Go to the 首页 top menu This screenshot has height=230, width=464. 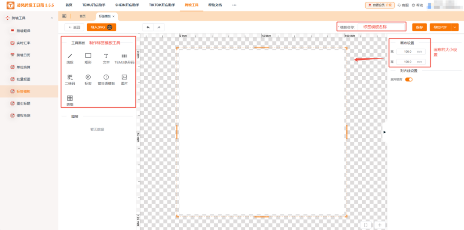tap(69, 5)
